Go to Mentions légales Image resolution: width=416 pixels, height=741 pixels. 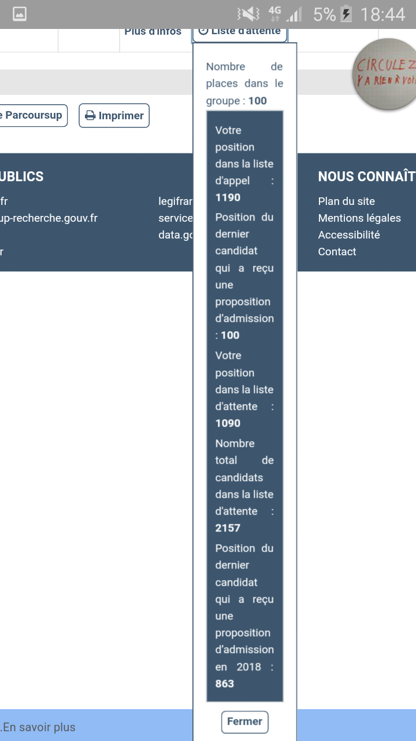coord(359,218)
